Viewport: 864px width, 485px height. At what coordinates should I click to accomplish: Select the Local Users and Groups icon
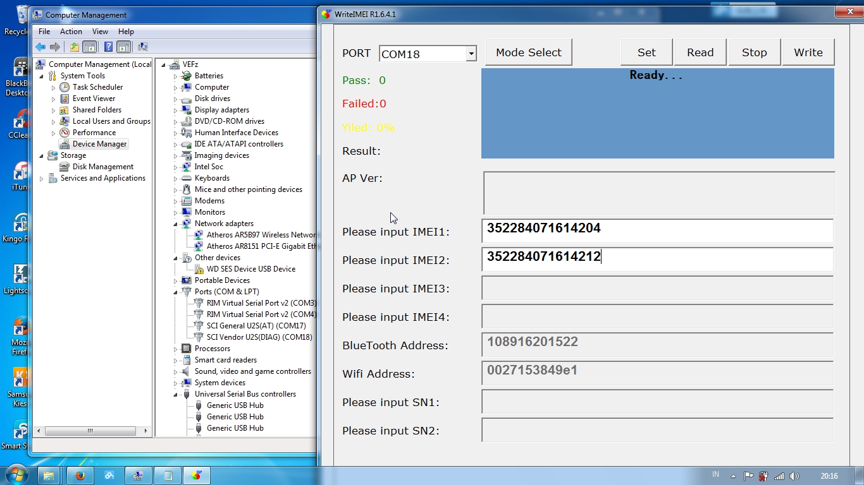click(x=65, y=121)
